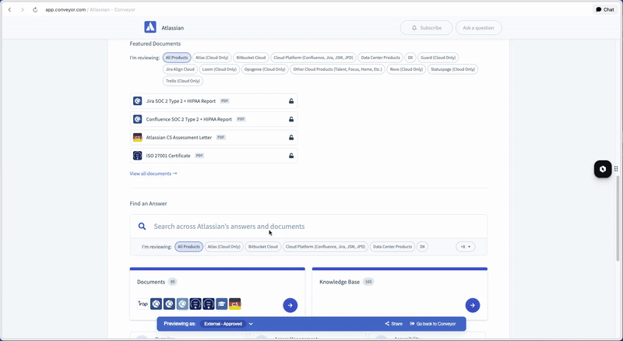Select Cloud Platform chip in Featured Documents
623x341 pixels.
click(313, 58)
